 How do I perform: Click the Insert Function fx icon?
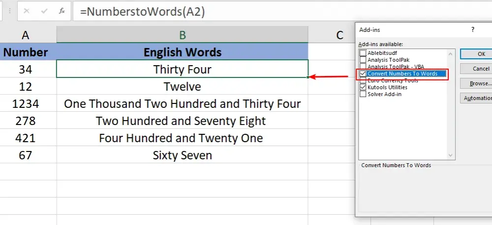pyautogui.click(x=62, y=11)
